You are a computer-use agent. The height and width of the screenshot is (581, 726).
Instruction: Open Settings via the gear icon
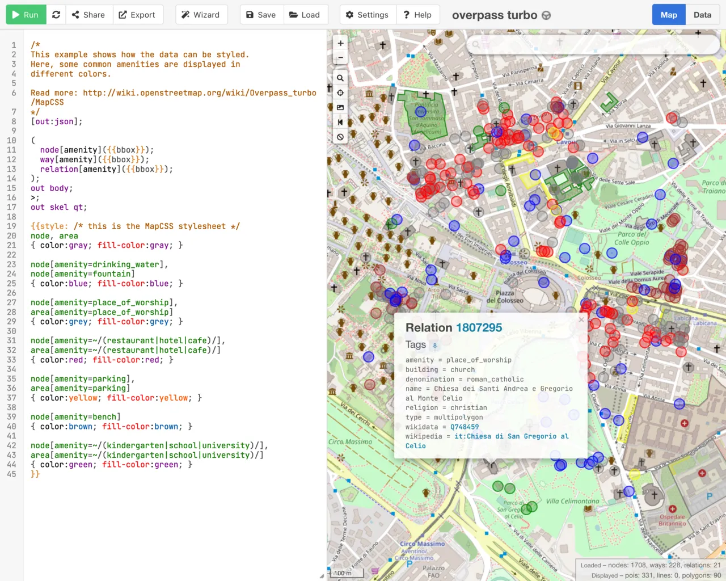(368, 15)
